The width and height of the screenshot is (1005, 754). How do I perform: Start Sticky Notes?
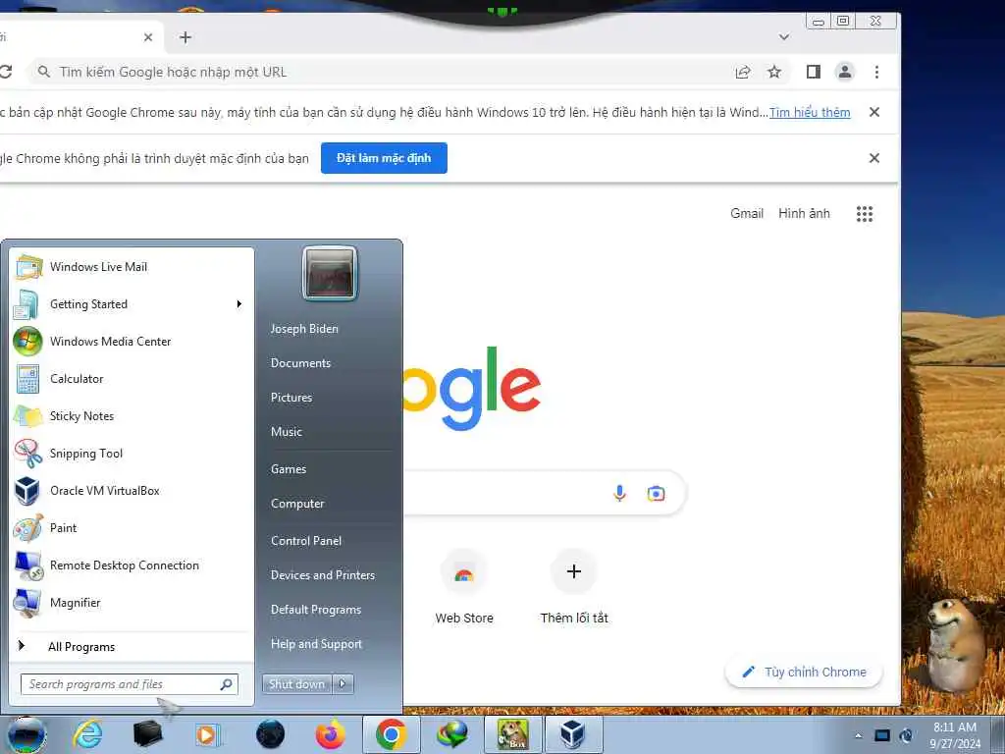point(132,415)
